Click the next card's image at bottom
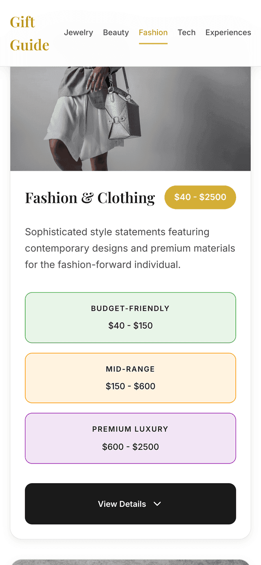The width and height of the screenshot is (261, 565). tap(130, 562)
